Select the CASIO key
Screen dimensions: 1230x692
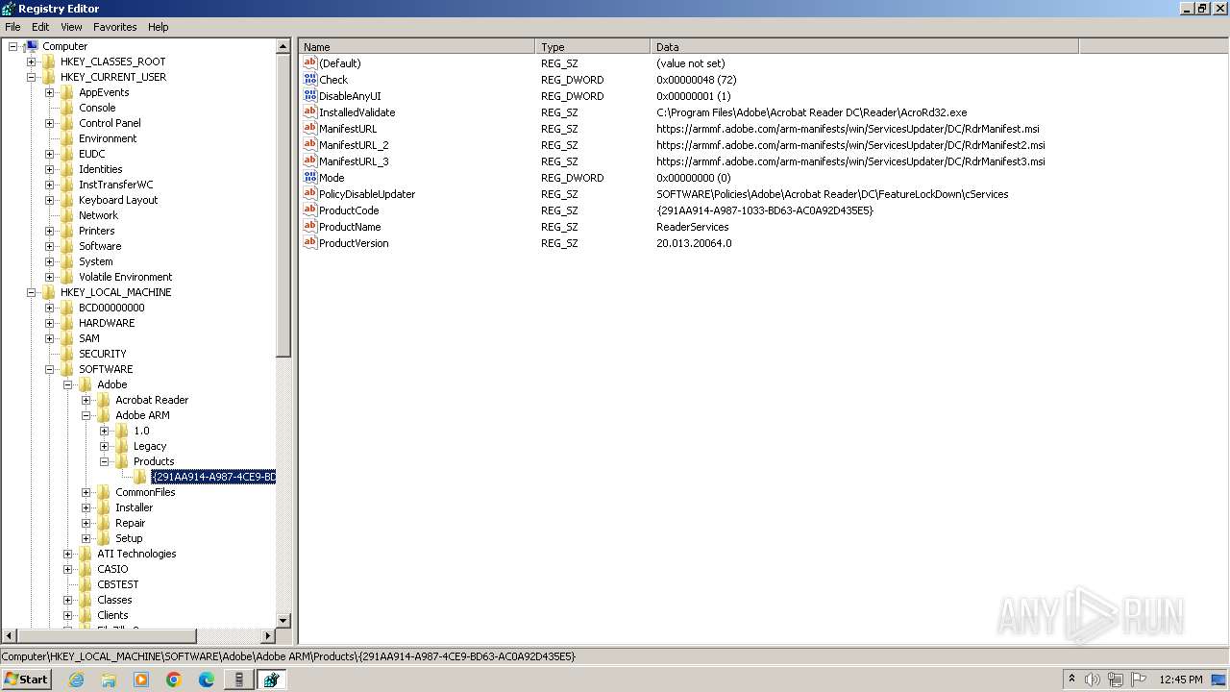[112, 569]
